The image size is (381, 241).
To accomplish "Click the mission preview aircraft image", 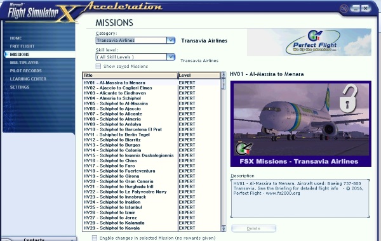I will [x=301, y=124].
